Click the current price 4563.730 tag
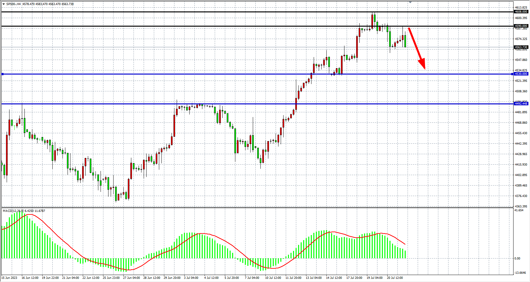The image size is (530, 282). tap(521, 47)
